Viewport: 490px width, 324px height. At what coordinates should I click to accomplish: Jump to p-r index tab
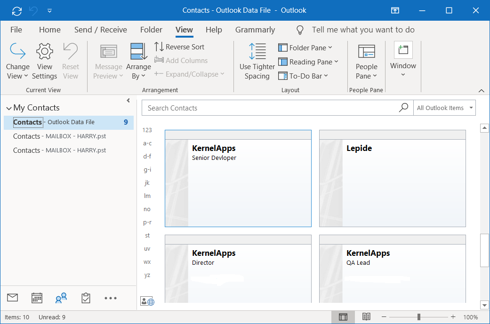(147, 222)
